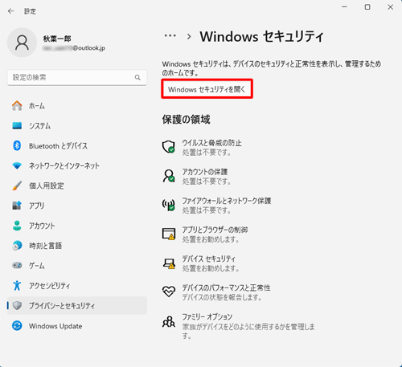The height and width of the screenshot is (367, 402).
Task: Open システム settings category
Action: pyautogui.click(x=77, y=126)
